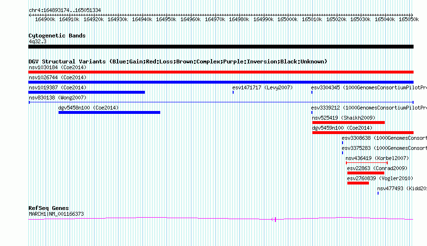Click the esv3308638 small blue marker
Screen dimensions: 427x246
[x=343, y=143]
